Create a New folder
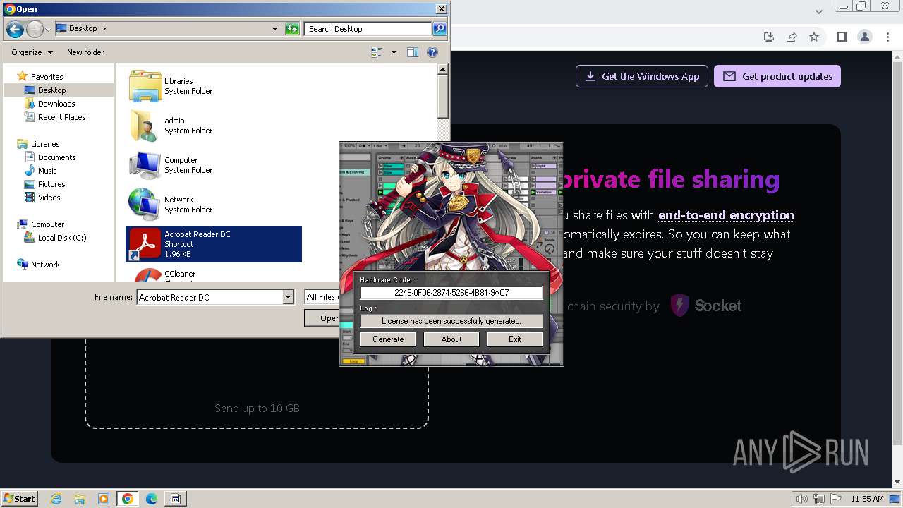 click(x=85, y=52)
